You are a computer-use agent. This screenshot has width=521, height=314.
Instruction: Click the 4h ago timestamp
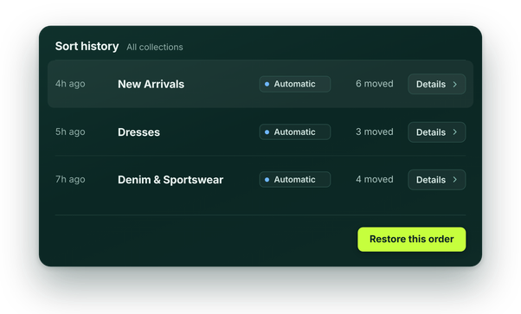click(x=70, y=84)
